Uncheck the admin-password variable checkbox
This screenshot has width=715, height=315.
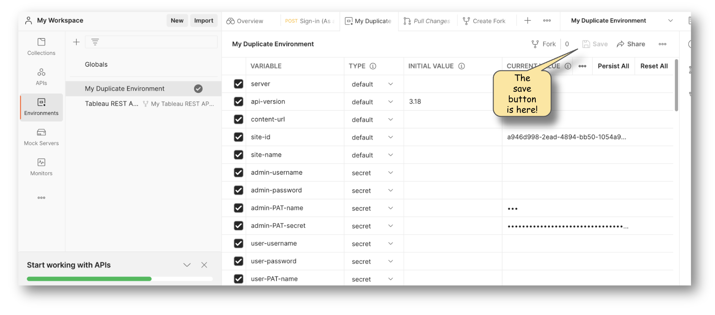click(x=238, y=190)
